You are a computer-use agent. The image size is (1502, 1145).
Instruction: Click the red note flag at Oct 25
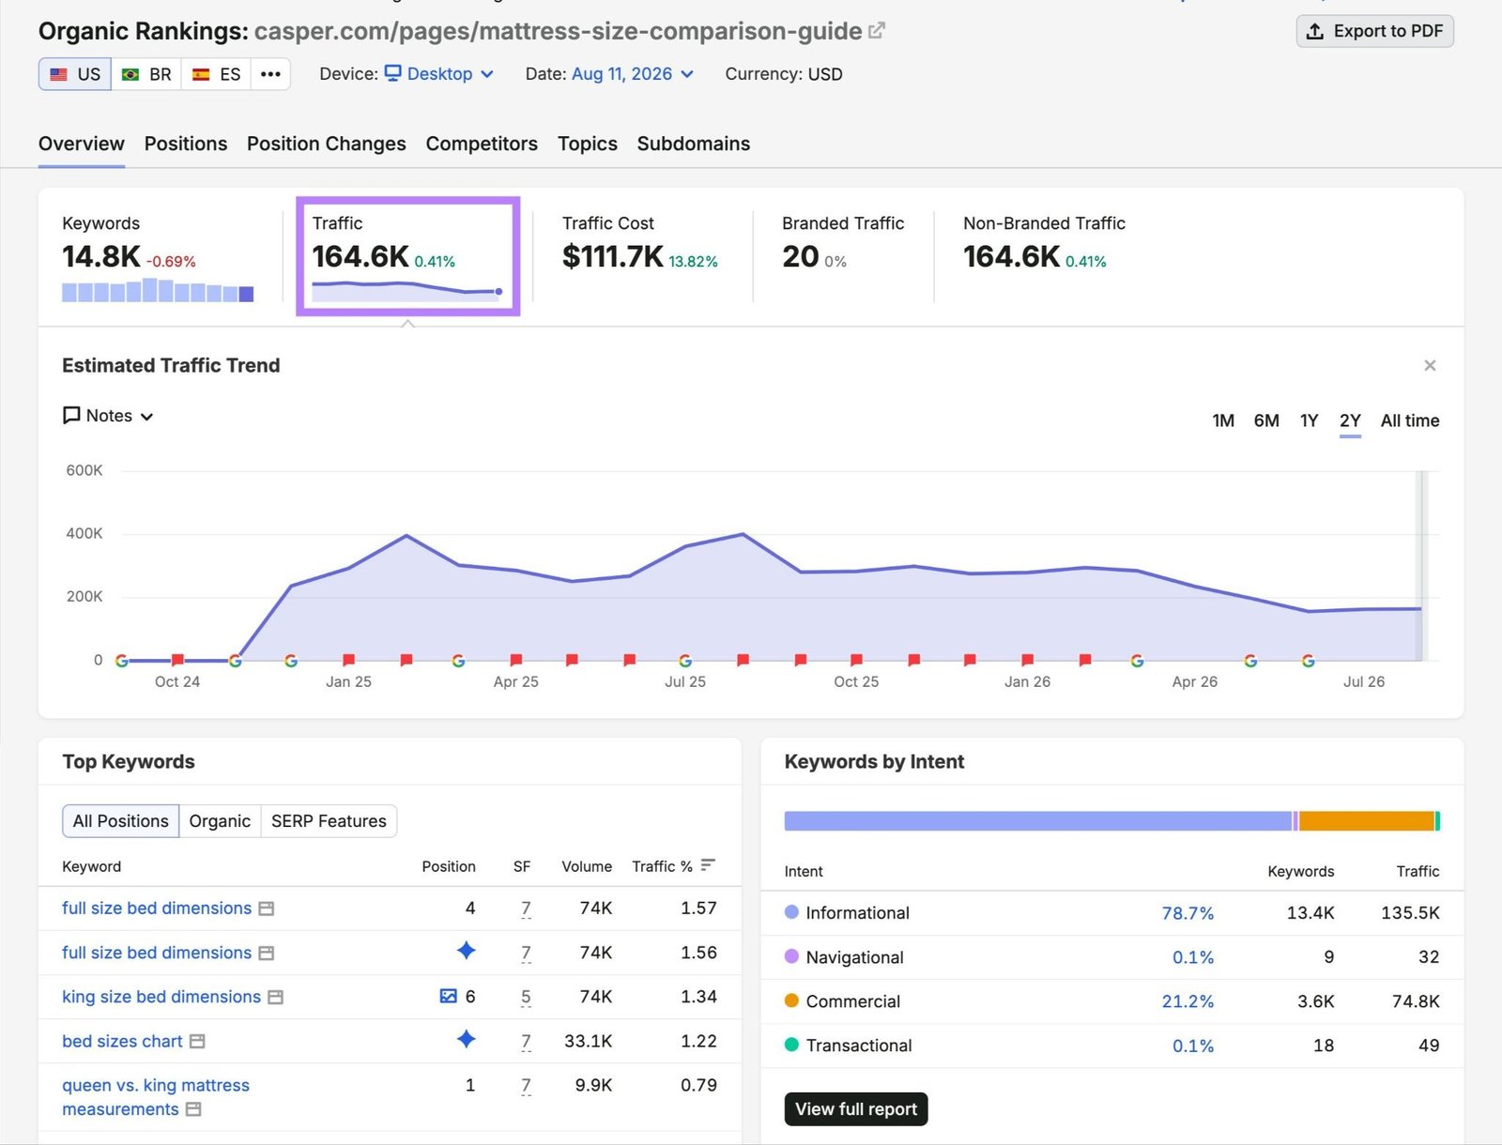pos(856,660)
